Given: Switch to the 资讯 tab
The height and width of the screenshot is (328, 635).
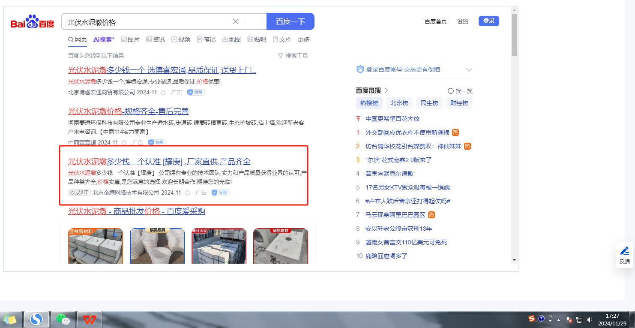Looking at the screenshot, I should pyautogui.click(x=156, y=39).
